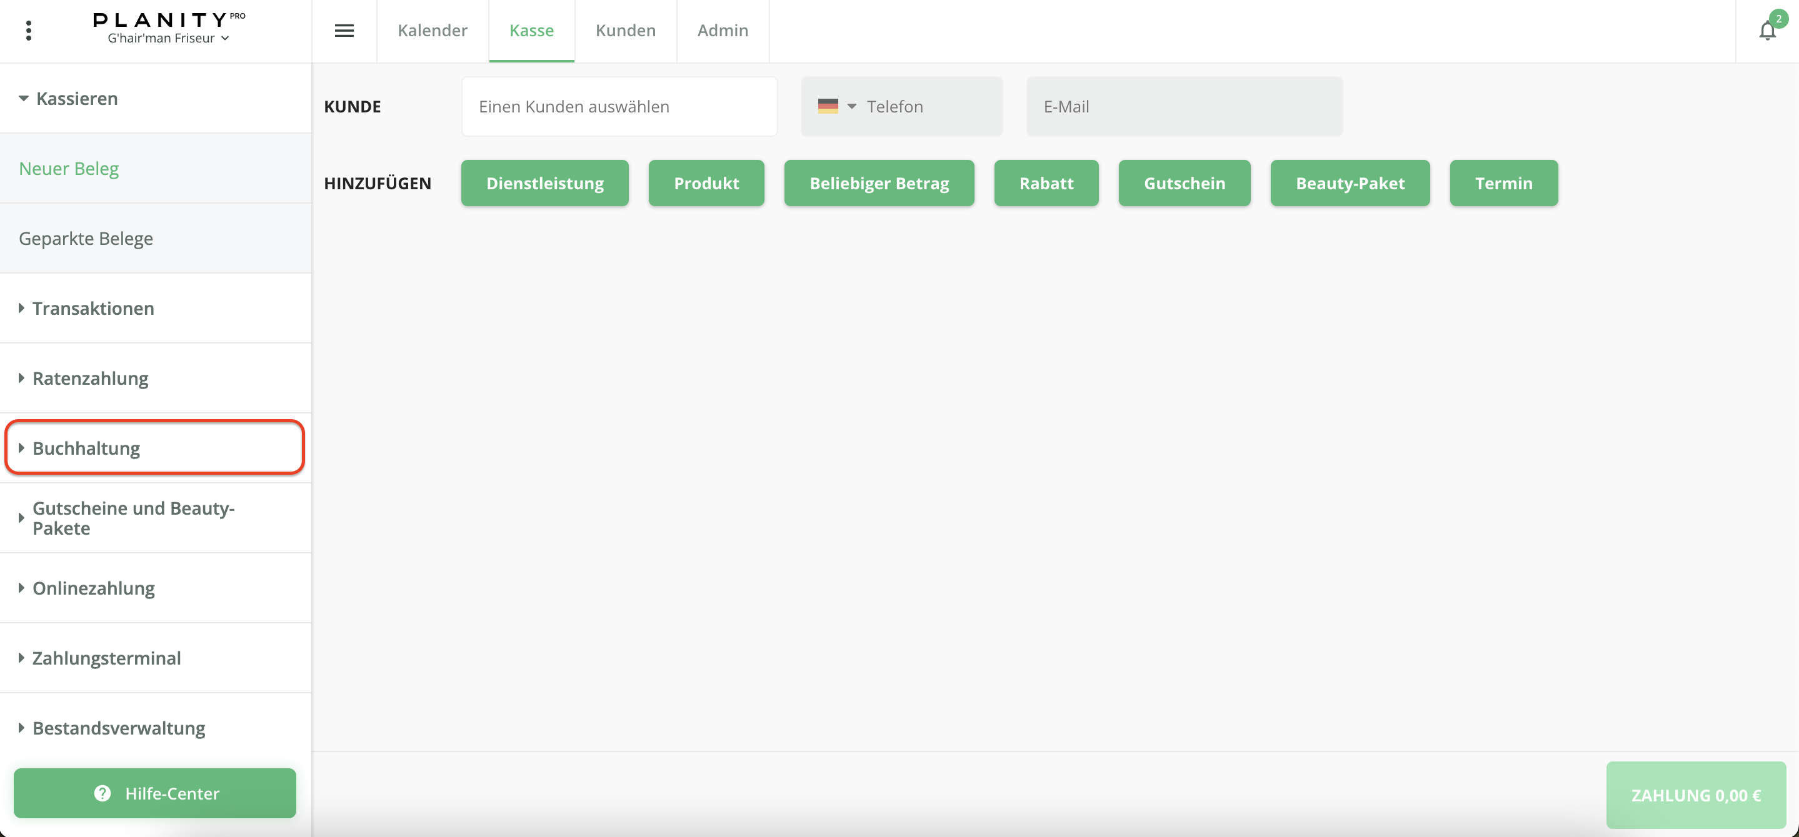Add a Rabatt to the receipt
1799x837 pixels.
(x=1046, y=183)
